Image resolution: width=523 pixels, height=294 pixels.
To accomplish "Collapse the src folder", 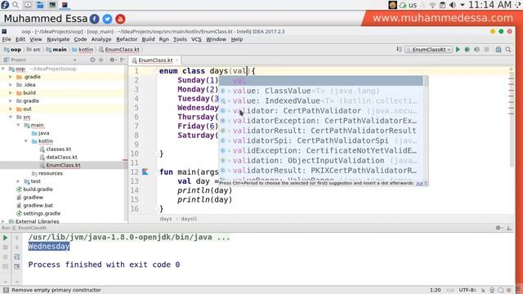I will click(11, 117).
